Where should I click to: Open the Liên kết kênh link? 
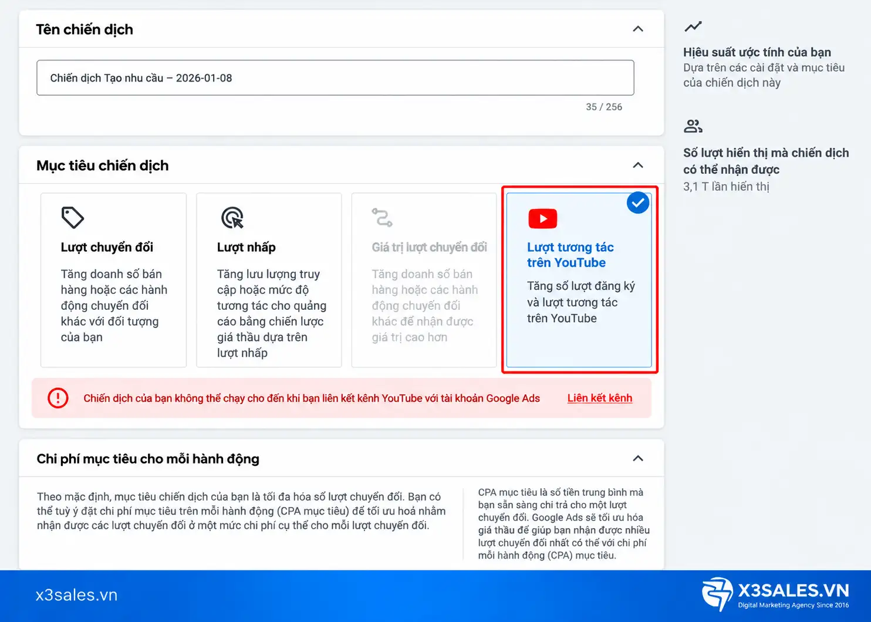(x=600, y=398)
